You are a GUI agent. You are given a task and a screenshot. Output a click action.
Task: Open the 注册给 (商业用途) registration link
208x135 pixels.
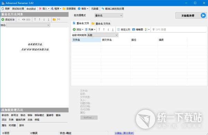[x=124, y=133]
